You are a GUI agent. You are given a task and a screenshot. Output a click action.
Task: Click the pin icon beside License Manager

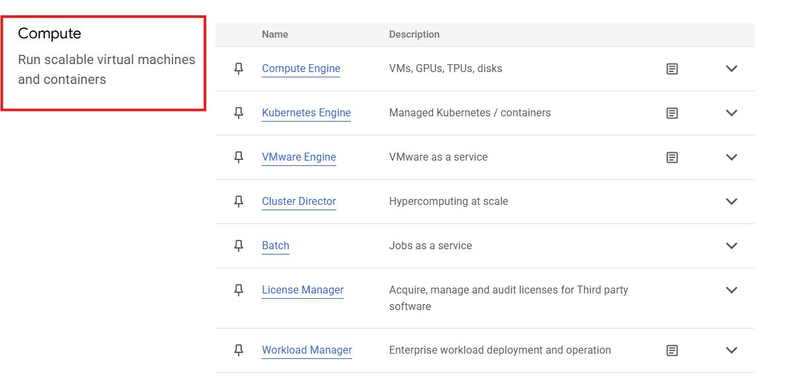tap(239, 290)
